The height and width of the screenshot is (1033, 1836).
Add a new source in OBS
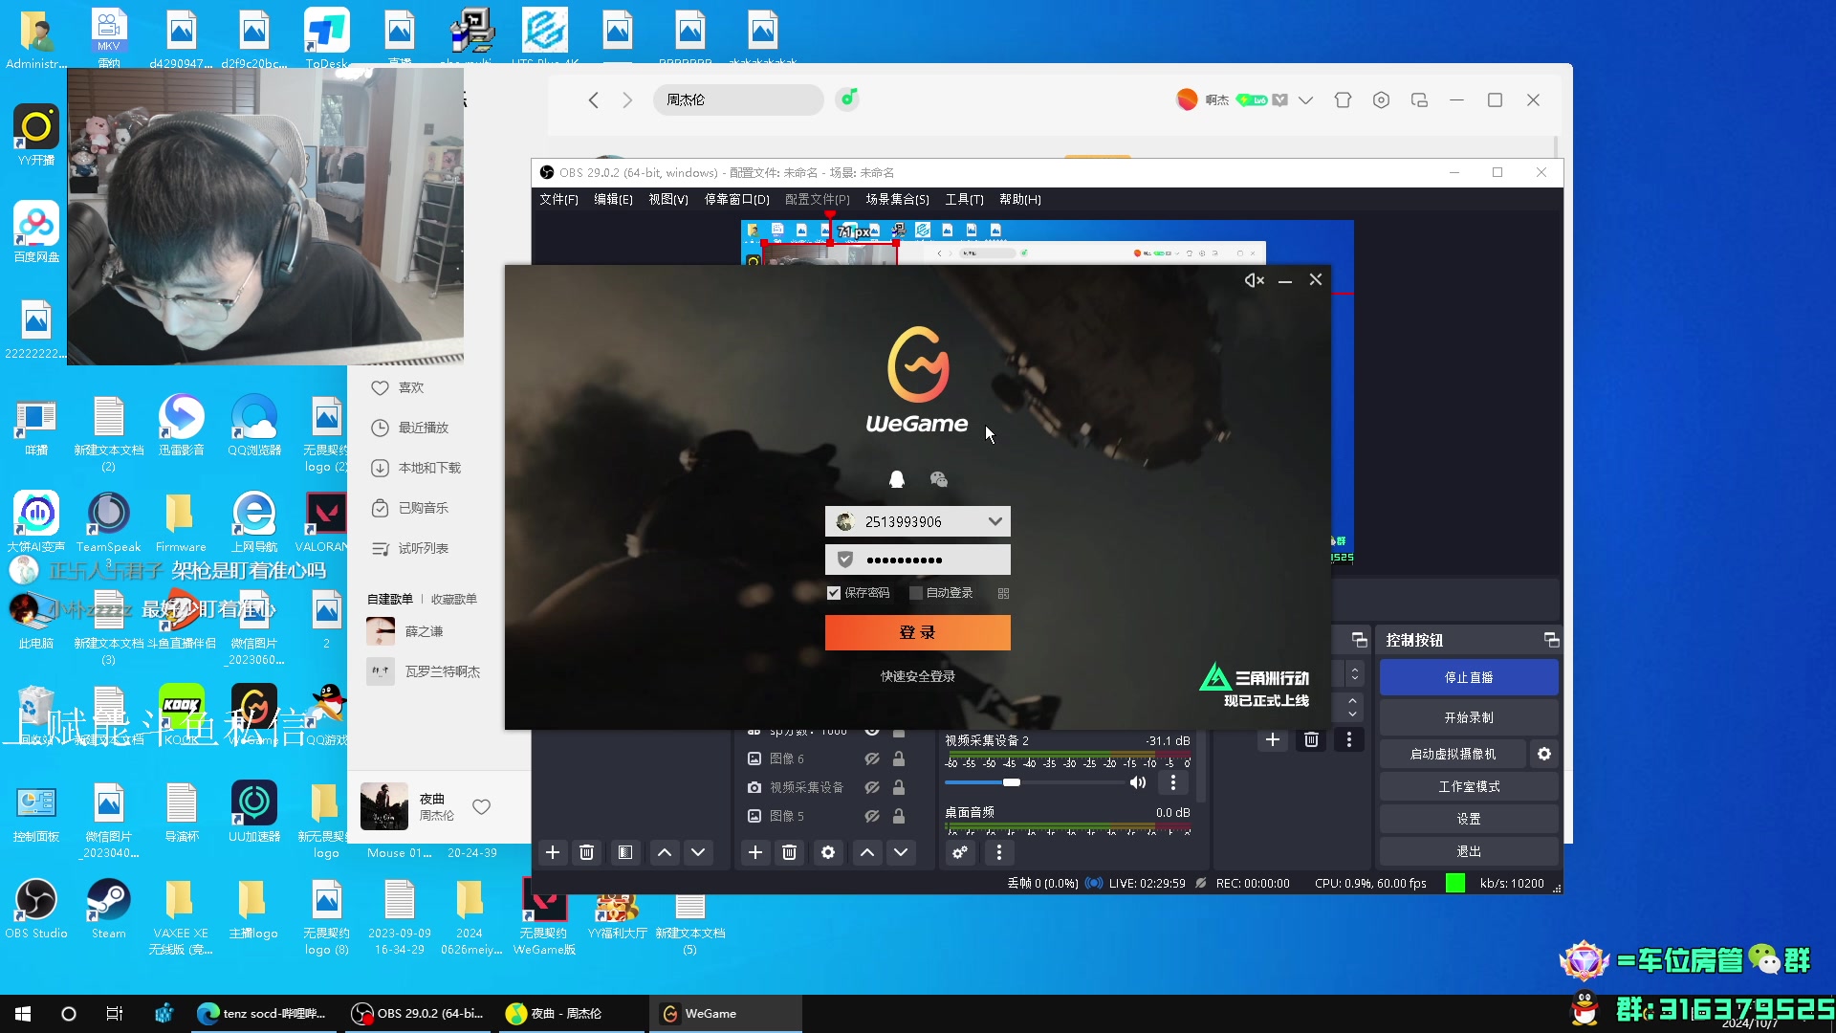pos(755,852)
